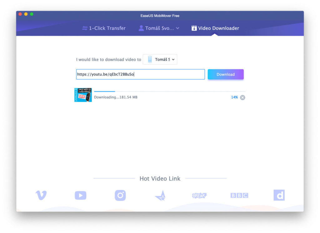Close the EaseUS MobiMover window
Viewport: 320px width, 233px height.
click(20, 14)
